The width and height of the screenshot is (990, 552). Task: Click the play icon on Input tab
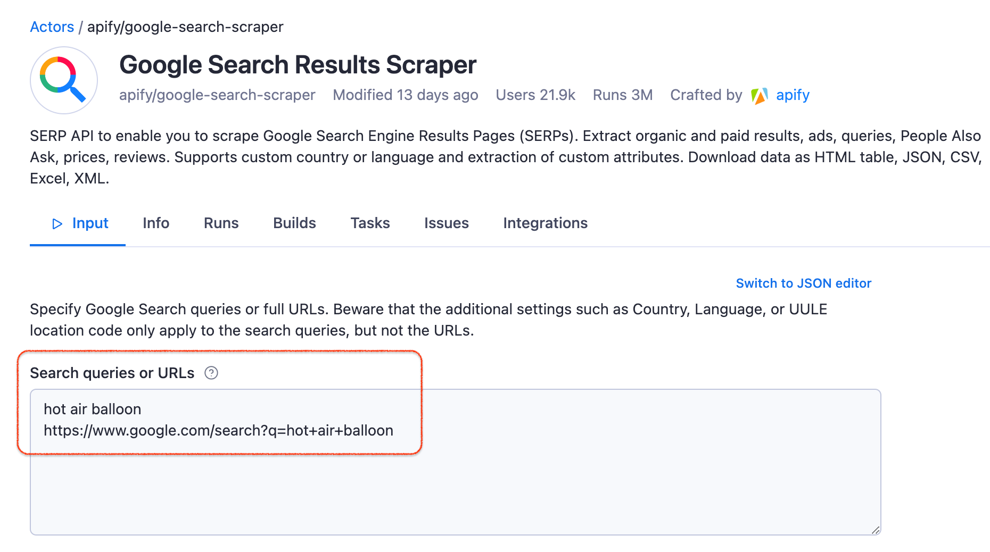pos(57,224)
